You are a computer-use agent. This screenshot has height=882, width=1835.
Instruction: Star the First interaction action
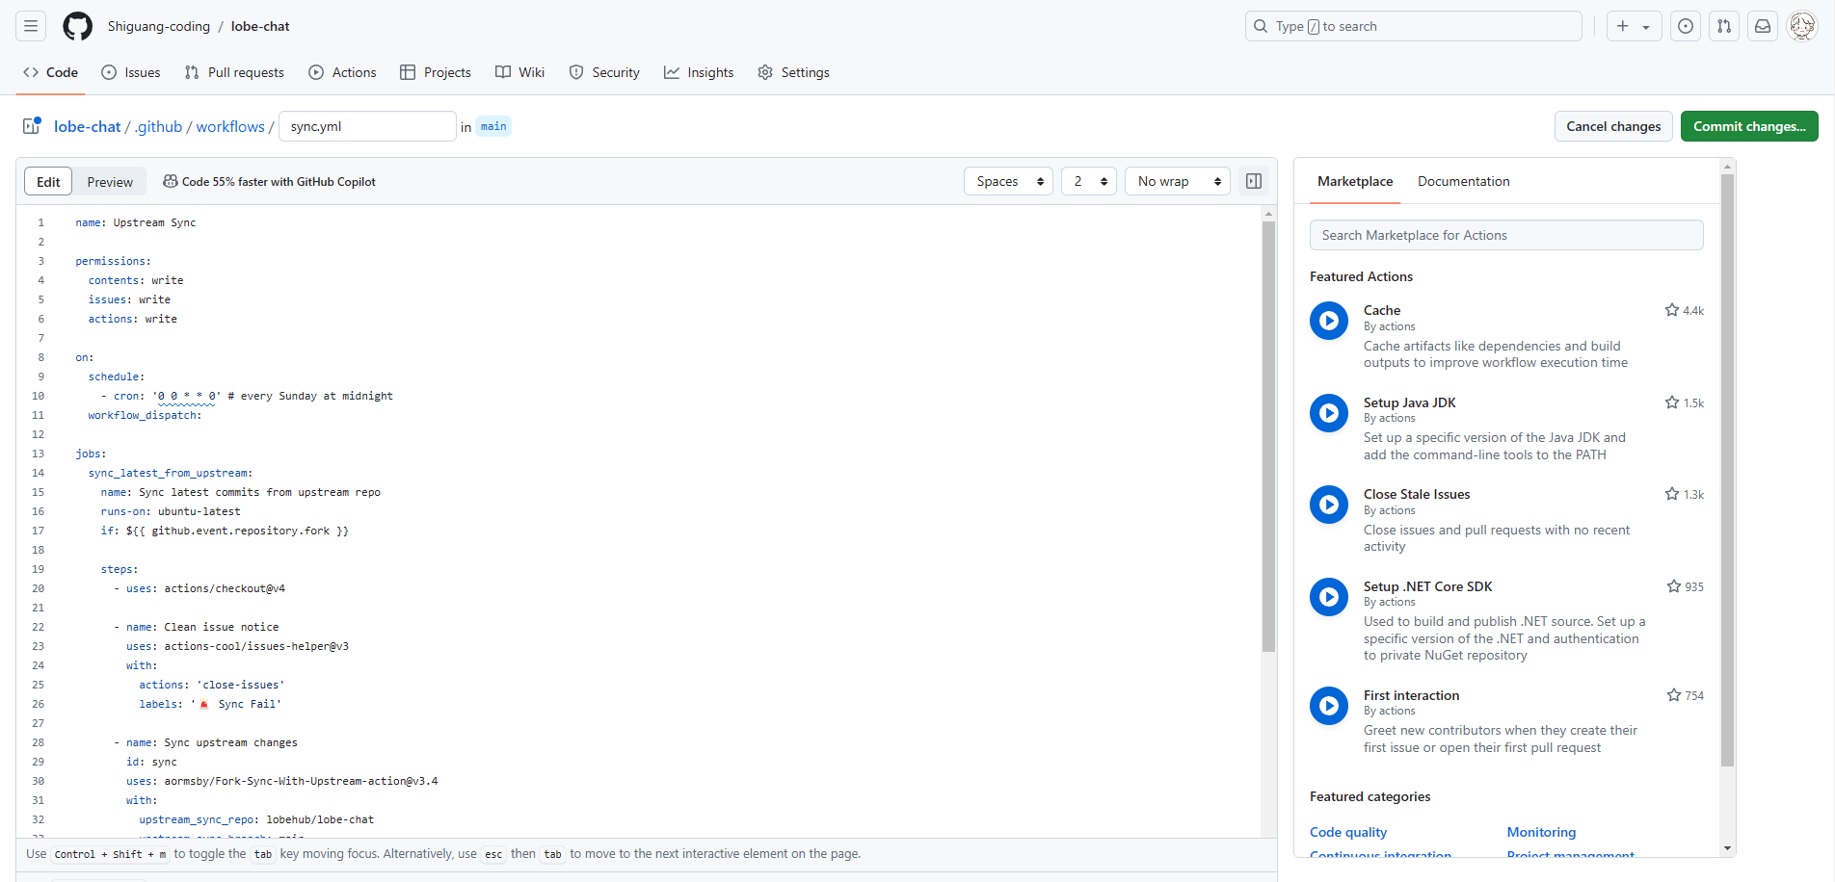(1674, 695)
